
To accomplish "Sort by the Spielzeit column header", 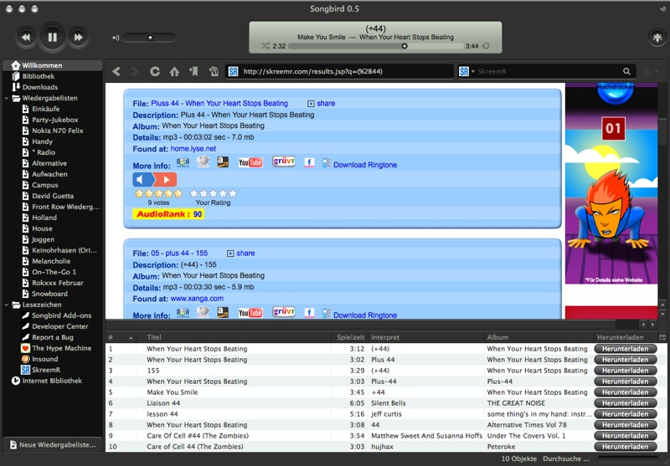I will click(x=350, y=337).
